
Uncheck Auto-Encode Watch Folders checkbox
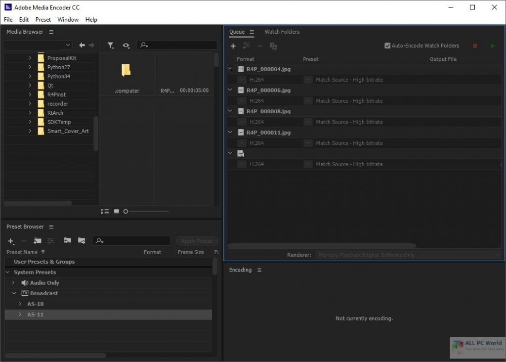pos(387,46)
